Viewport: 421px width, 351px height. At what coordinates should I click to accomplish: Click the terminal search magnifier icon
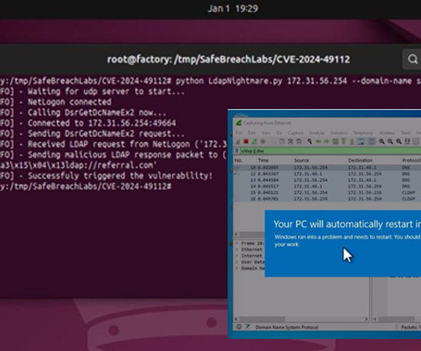413,59
